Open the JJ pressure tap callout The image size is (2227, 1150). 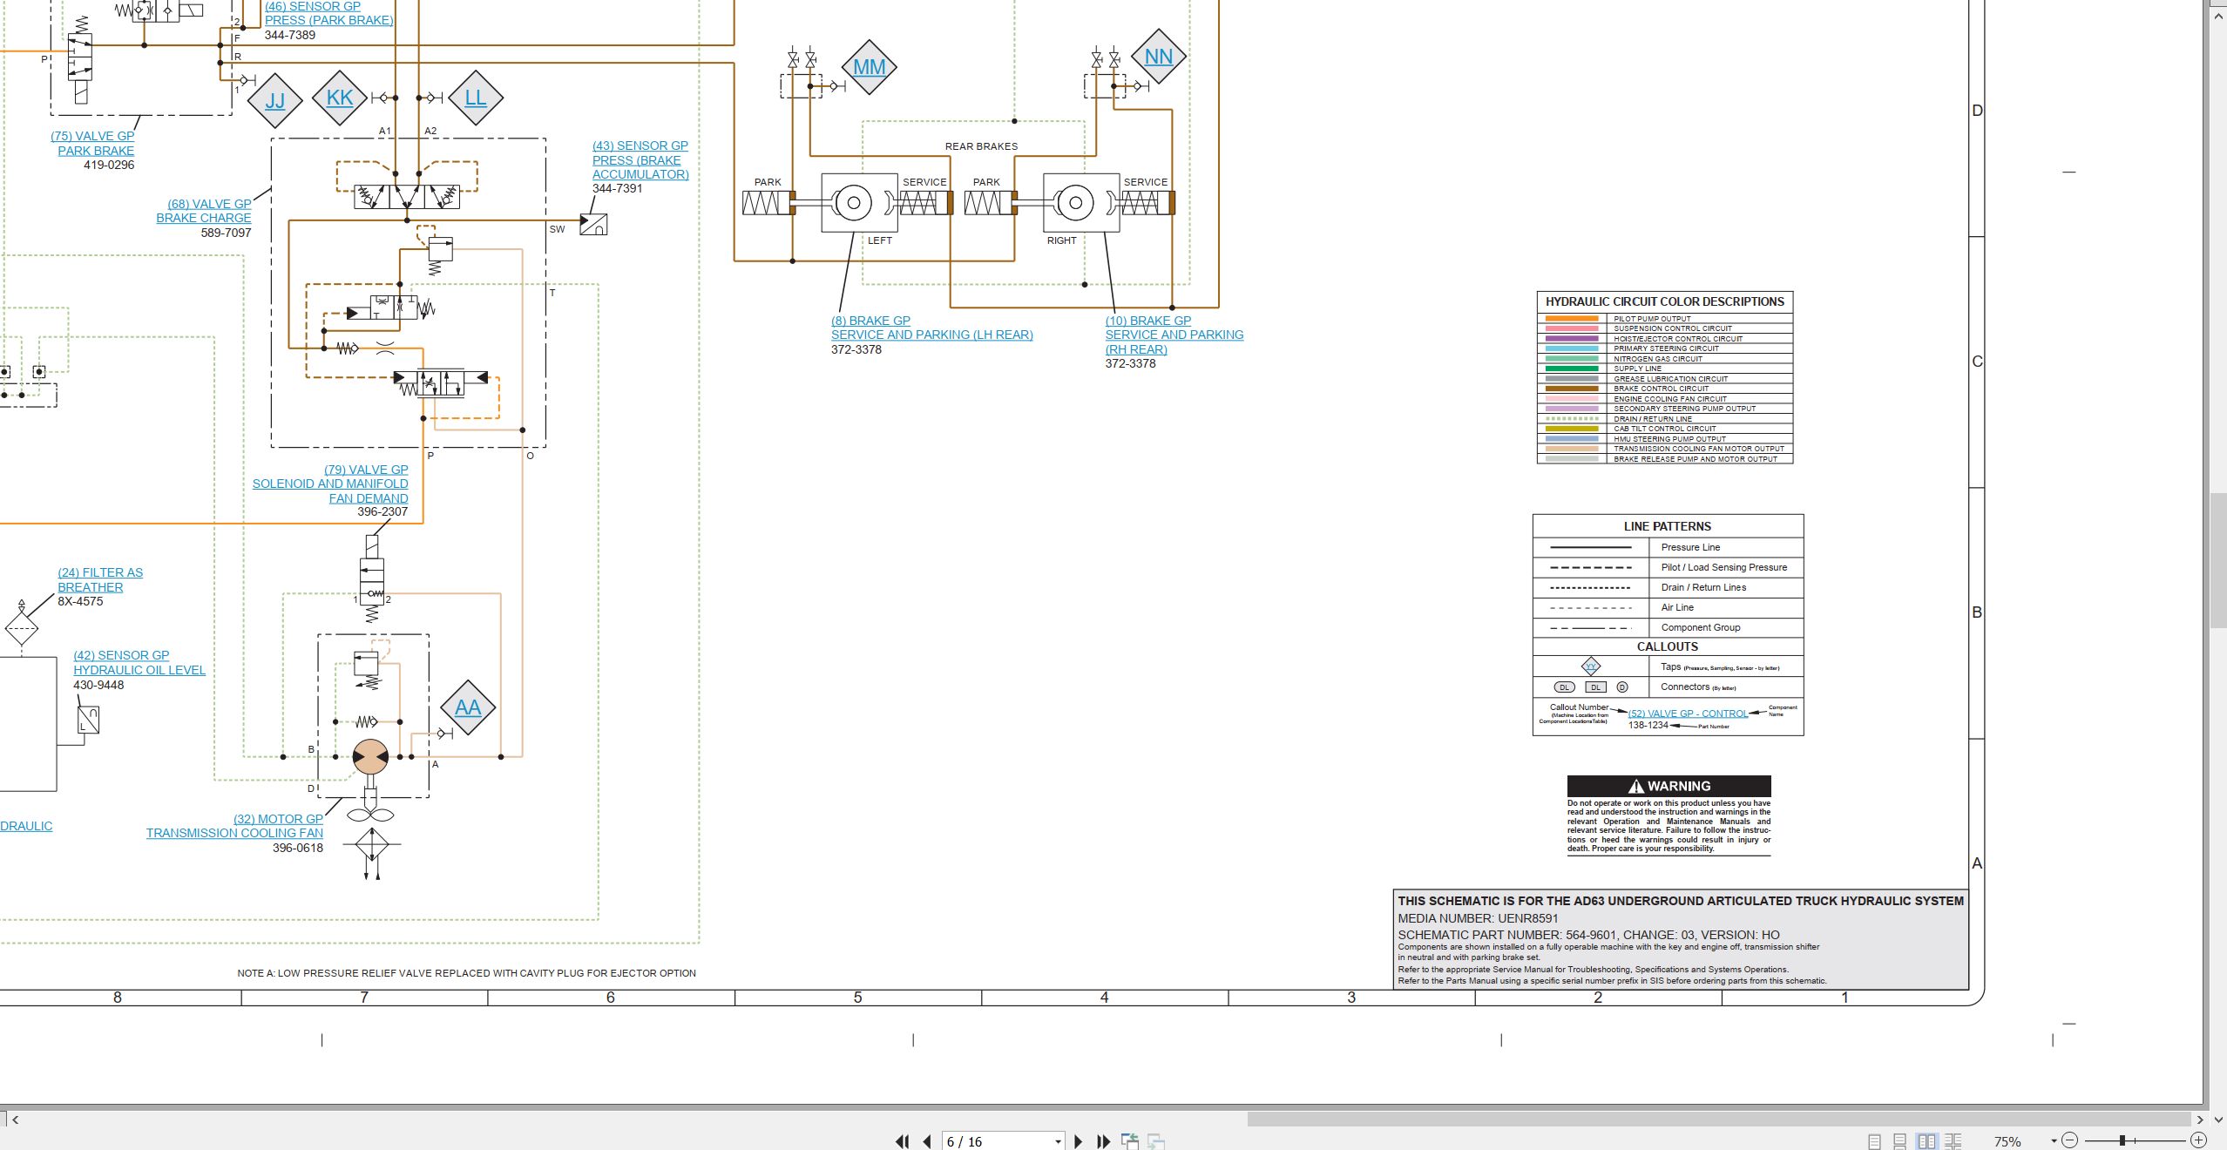coord(274,101)
